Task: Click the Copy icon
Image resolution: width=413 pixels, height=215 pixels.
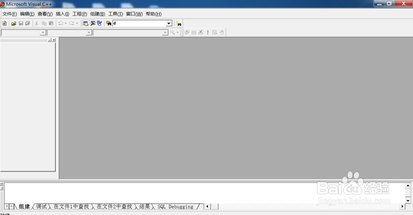Action: click(44, 23)
